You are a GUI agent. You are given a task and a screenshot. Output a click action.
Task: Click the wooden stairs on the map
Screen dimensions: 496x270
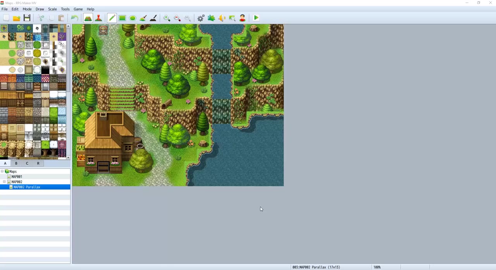point(122,99)
